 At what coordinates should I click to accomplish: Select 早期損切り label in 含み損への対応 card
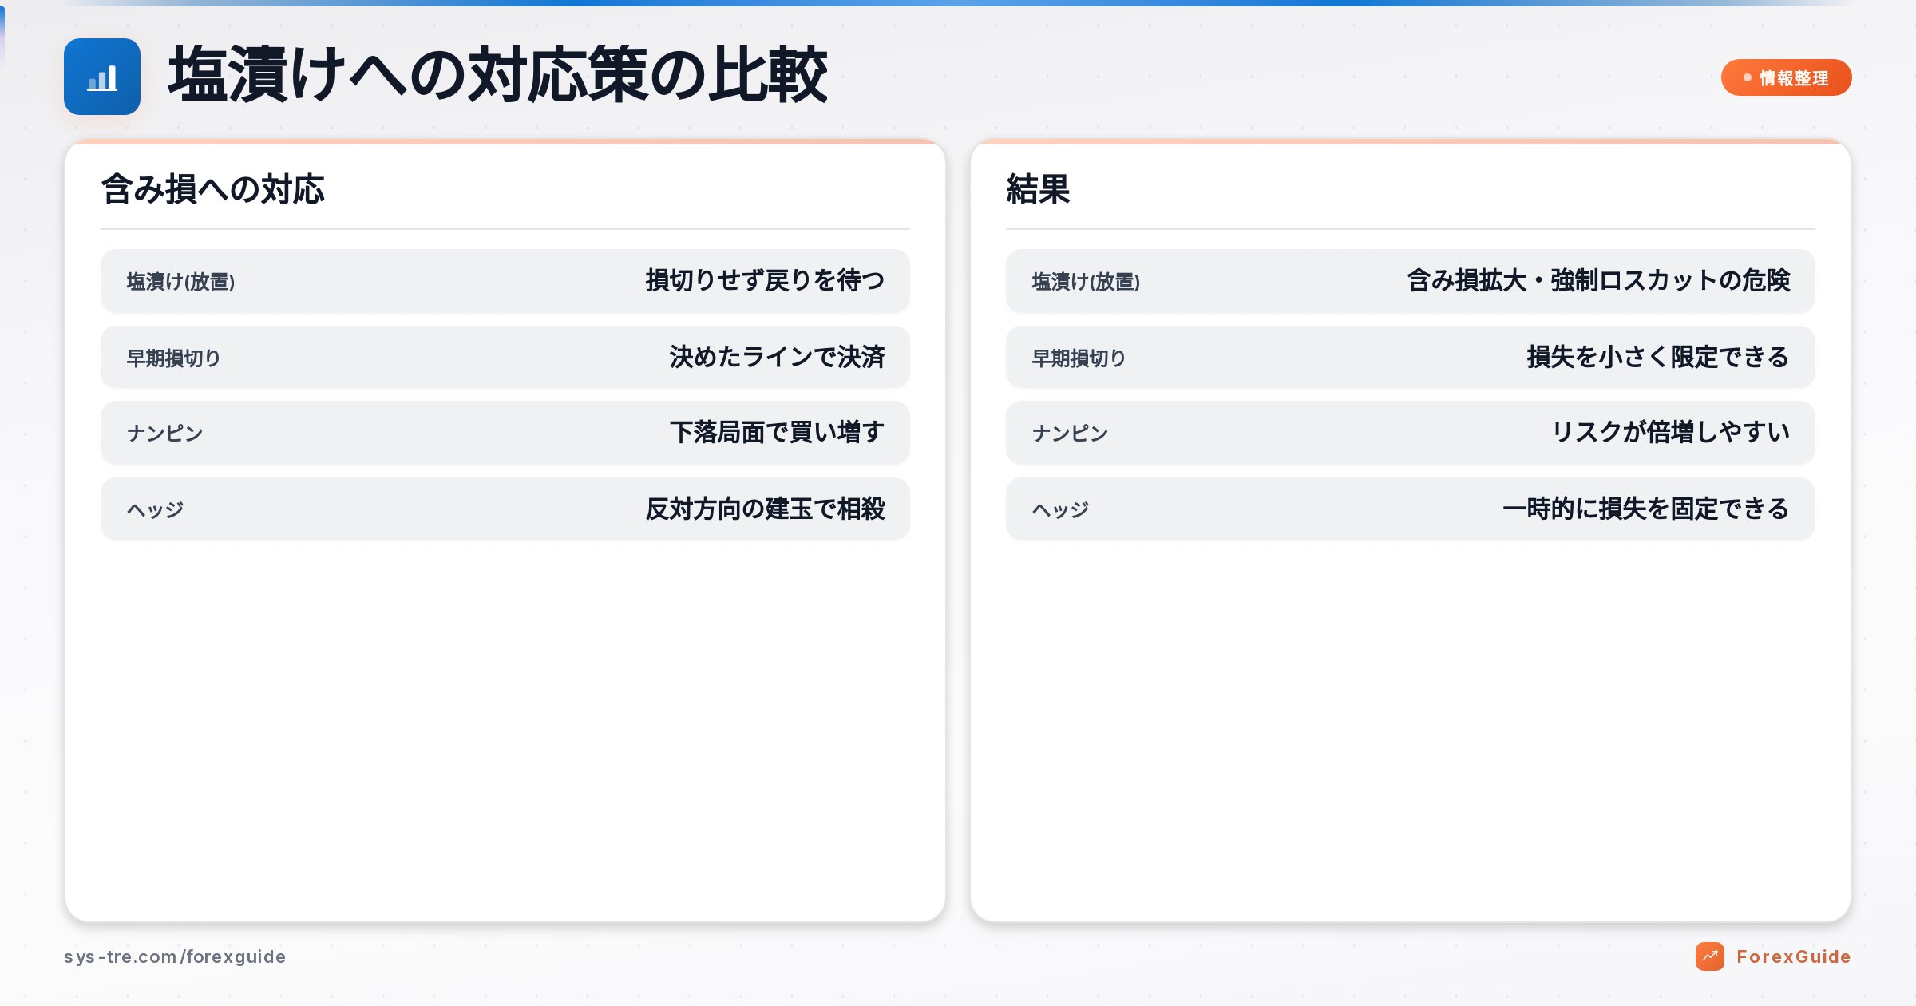pyautogui.click(x=173, y=358)
